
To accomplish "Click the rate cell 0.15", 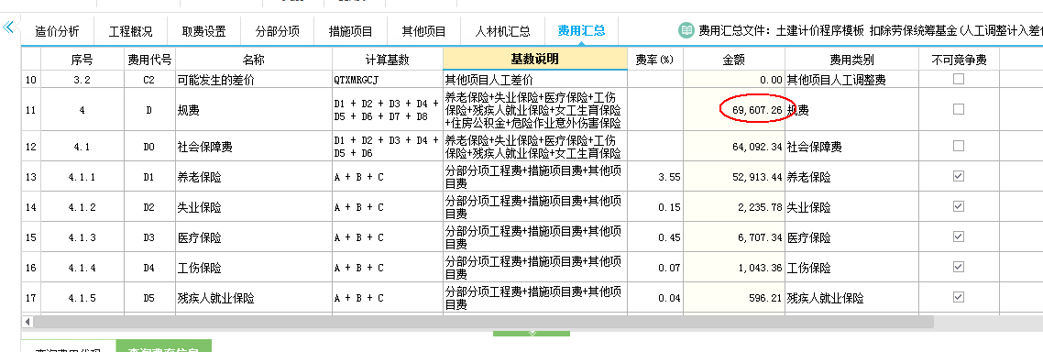I will point(655,207).
